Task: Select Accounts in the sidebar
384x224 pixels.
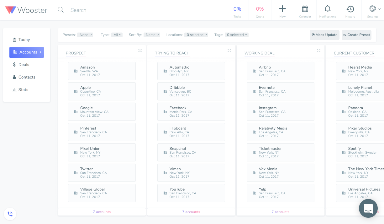Action: (27, 52)
